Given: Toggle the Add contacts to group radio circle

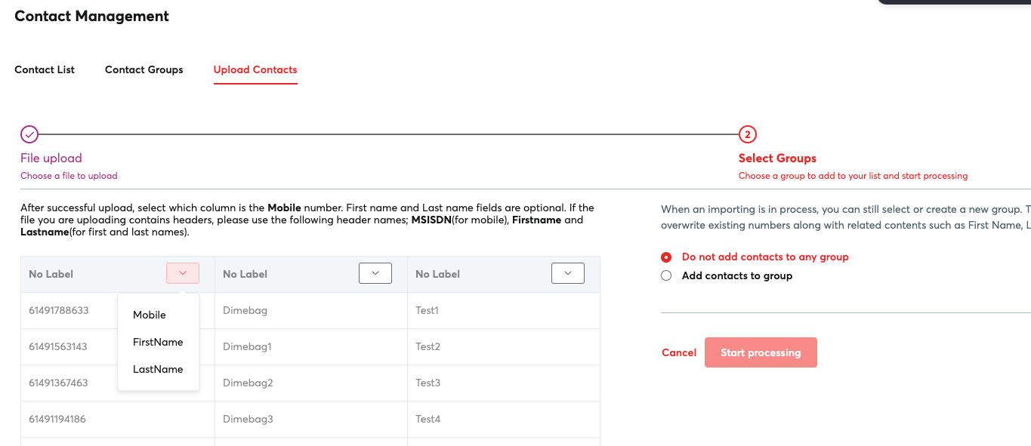Looking at the screenshot, I should click(665, 275).
